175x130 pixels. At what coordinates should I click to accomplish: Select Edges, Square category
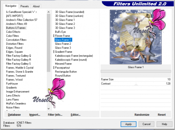click(14, 52)
